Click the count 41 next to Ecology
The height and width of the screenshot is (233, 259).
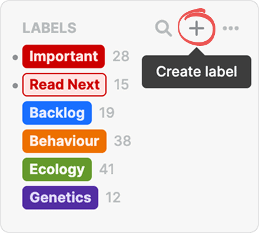click(x=107, y=169)
